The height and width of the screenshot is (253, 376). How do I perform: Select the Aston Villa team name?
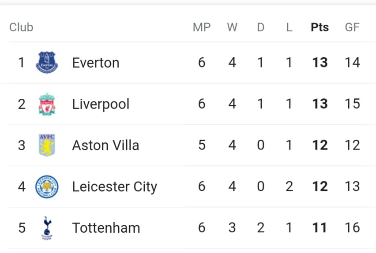click(x=105, y=145)
